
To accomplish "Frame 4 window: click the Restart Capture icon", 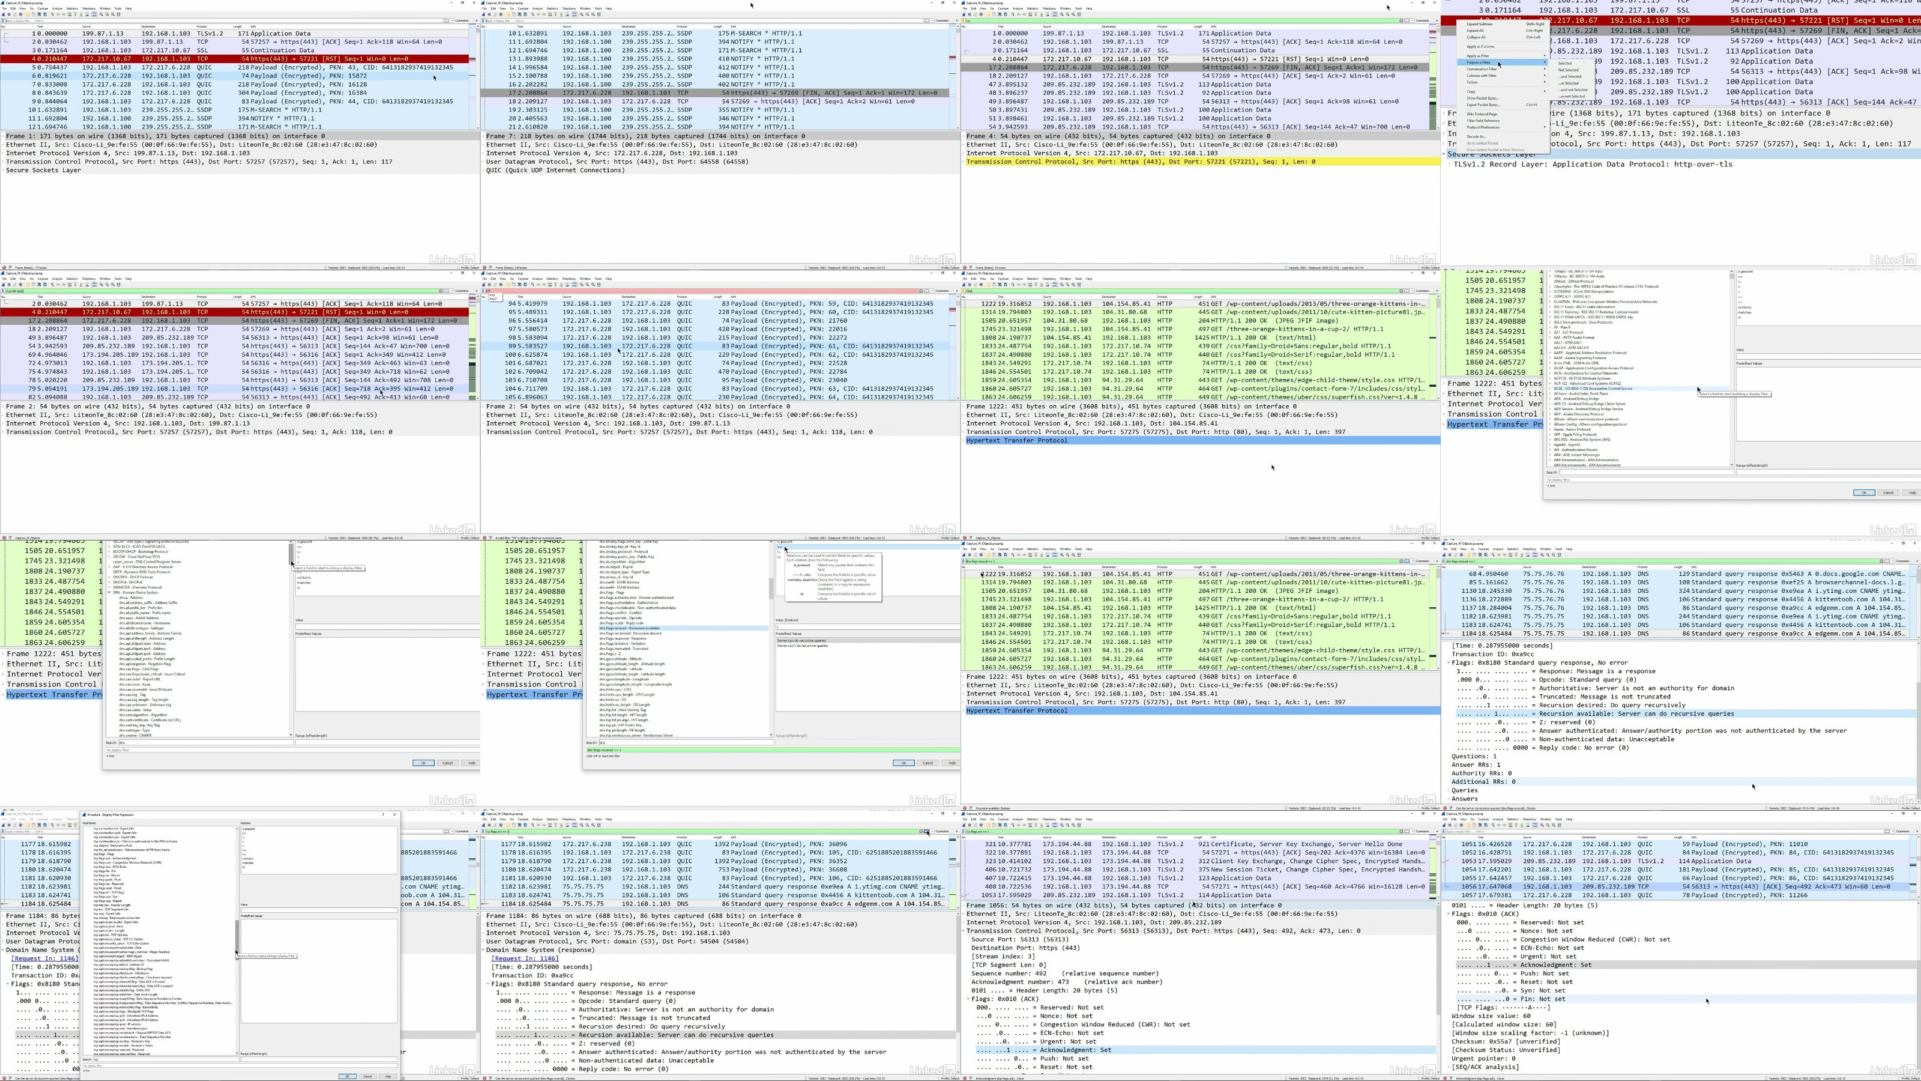I will [976, 14].
